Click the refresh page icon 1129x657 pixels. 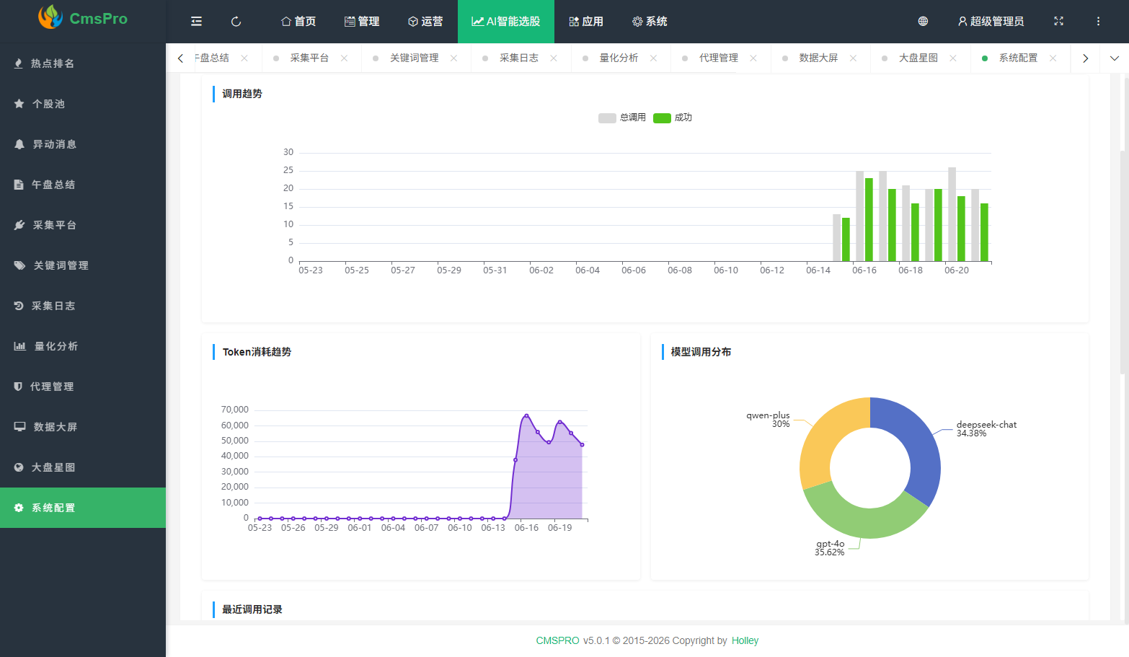coord(236,22)
